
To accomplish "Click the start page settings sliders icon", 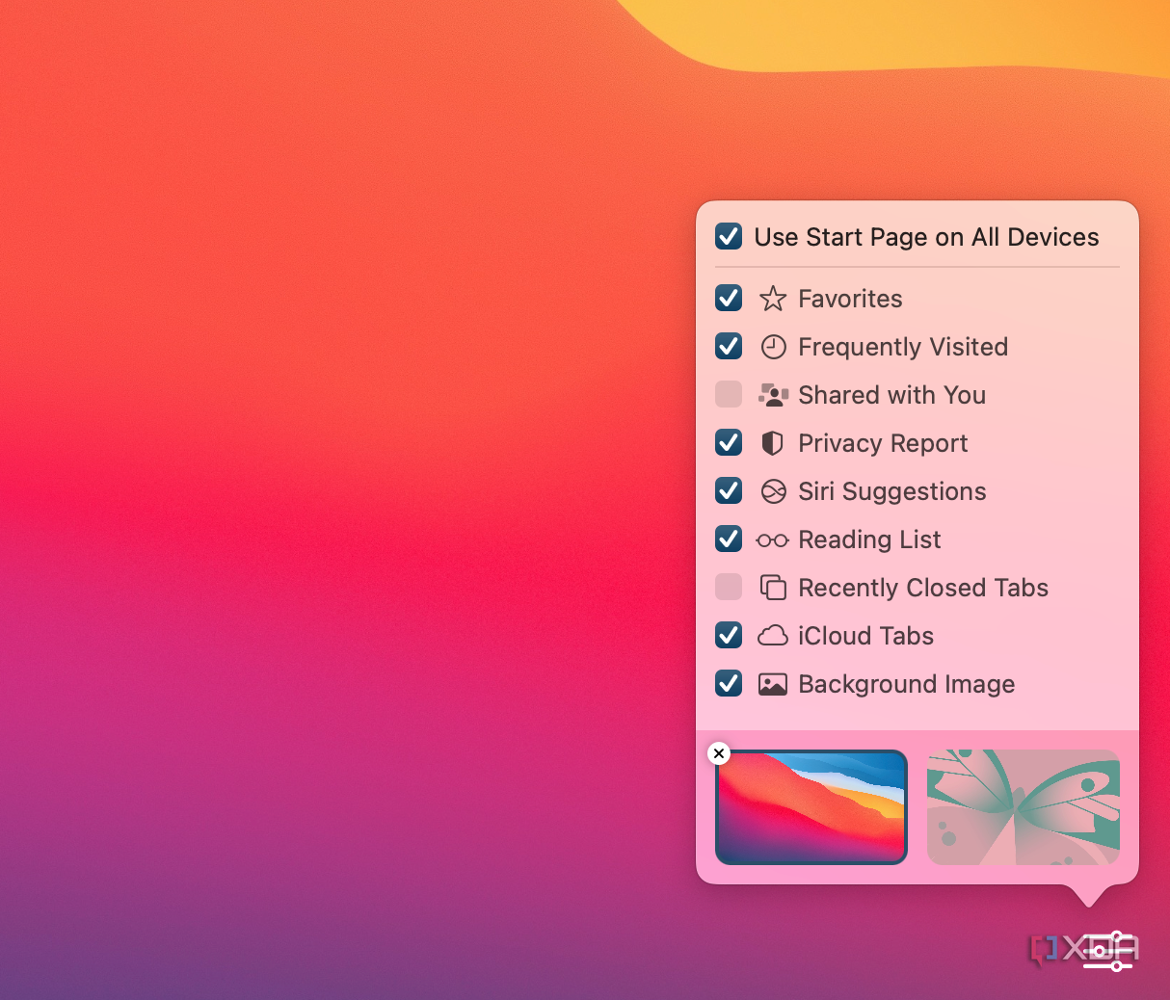I will [1108, 951].
